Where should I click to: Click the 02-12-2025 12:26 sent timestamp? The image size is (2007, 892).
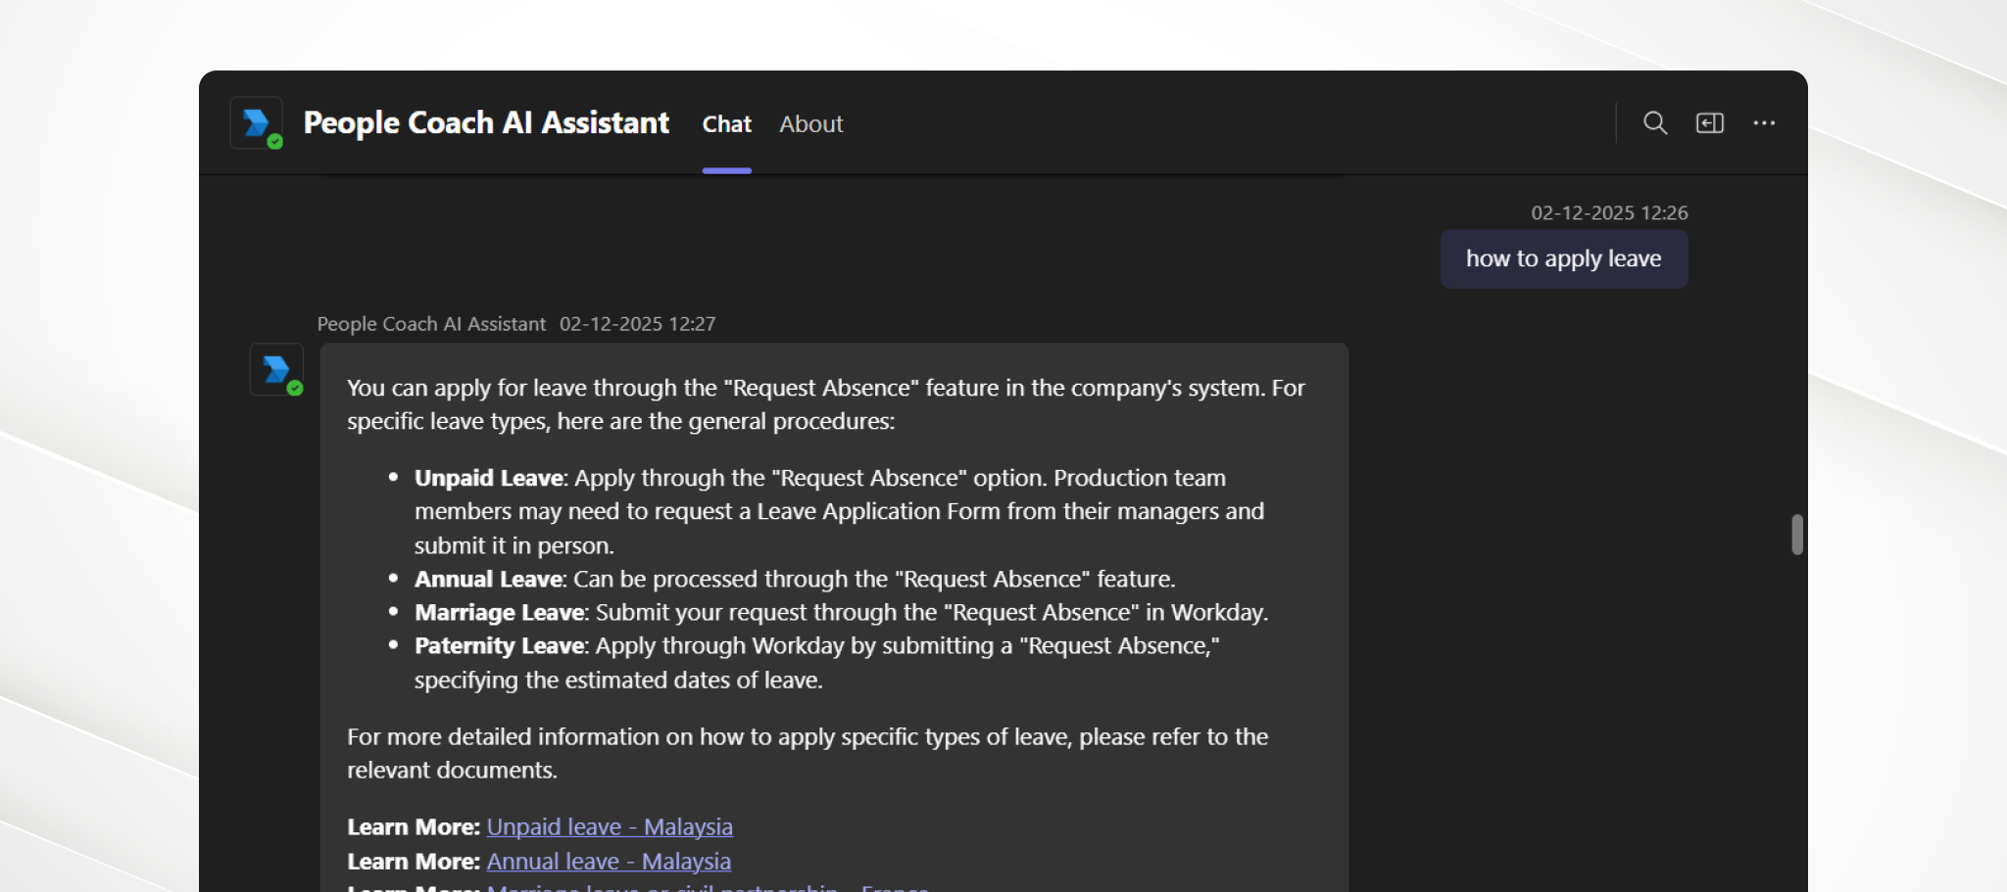[1609, 212]
